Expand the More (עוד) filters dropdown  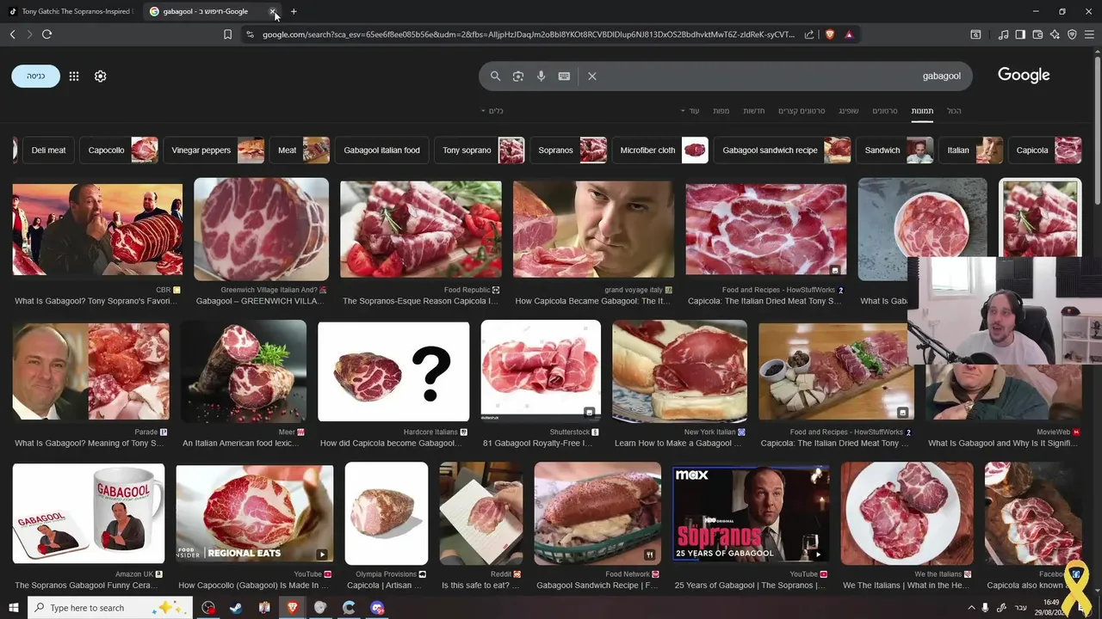pyautogui.click(x=690, y=111)
